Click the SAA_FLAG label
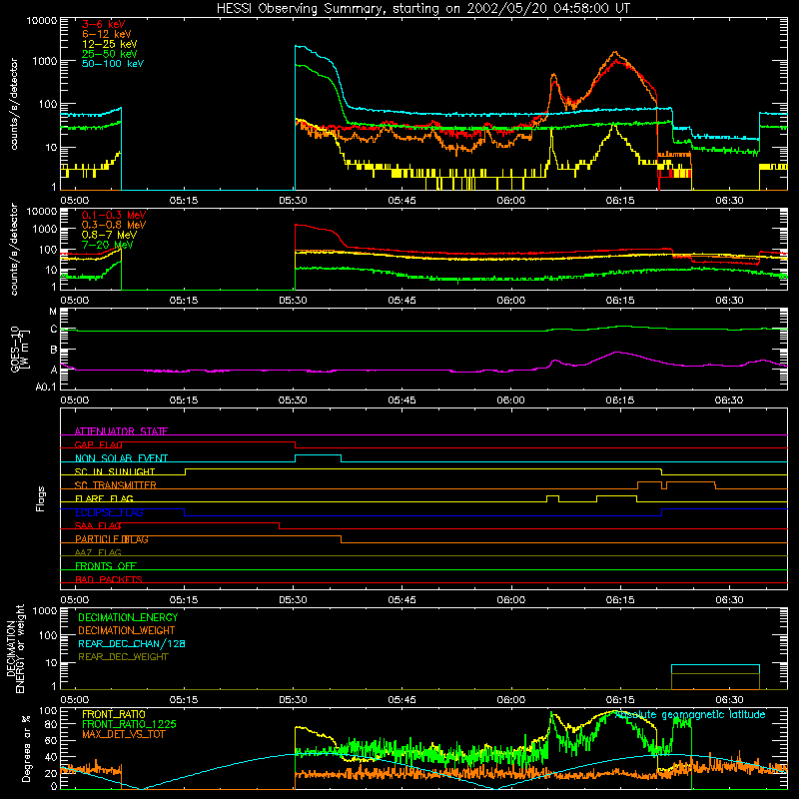 tap(98, 525)
